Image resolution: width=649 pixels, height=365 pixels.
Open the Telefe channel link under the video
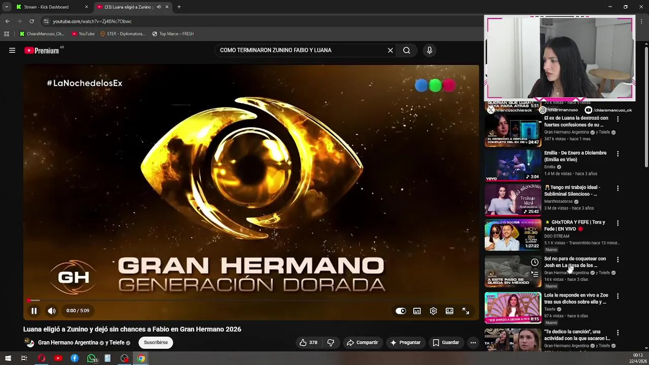117,343
